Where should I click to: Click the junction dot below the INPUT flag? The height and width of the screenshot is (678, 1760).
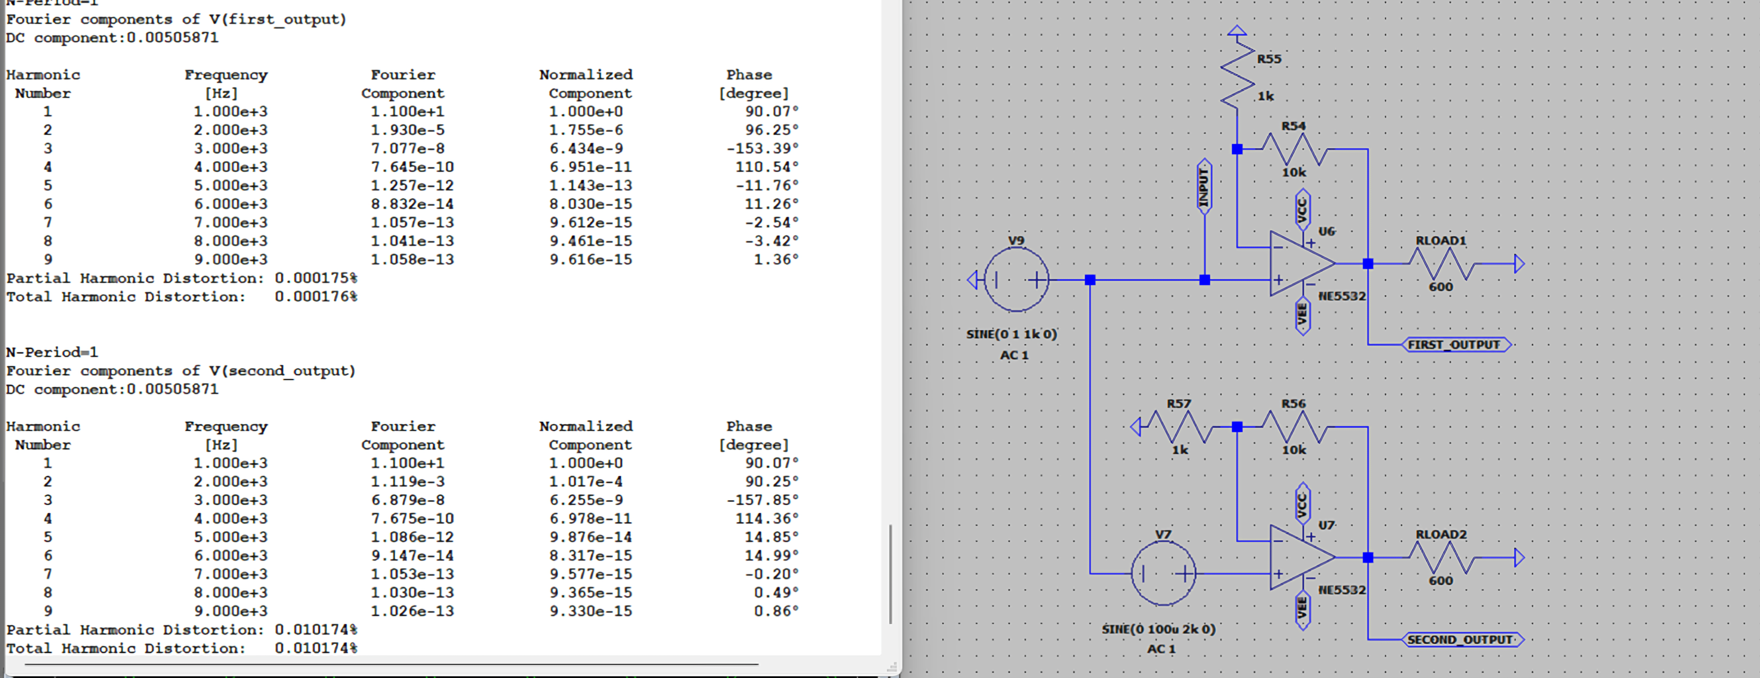pos(1204,280)
